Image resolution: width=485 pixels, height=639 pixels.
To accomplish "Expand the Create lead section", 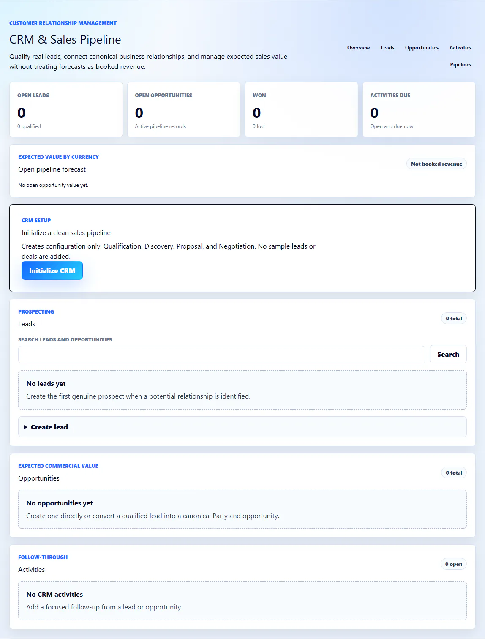I will 243,427.
